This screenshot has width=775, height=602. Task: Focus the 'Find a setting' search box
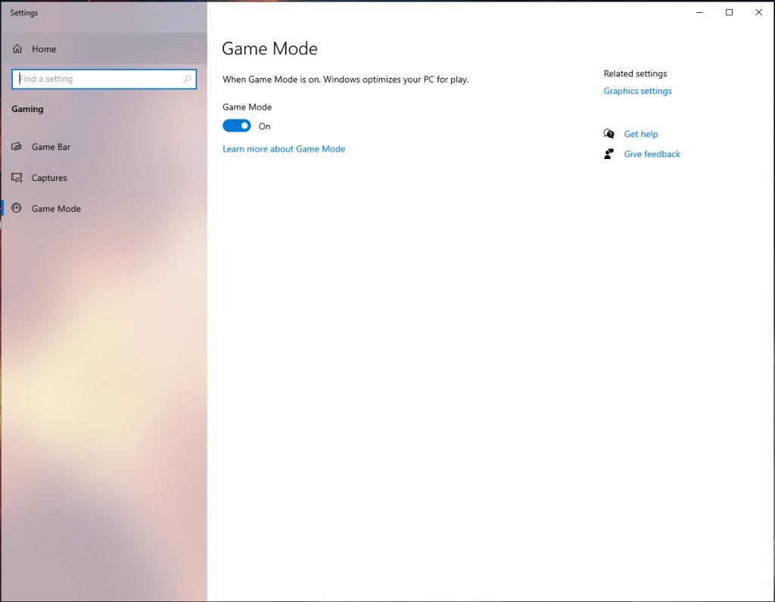tap(97, 79)
